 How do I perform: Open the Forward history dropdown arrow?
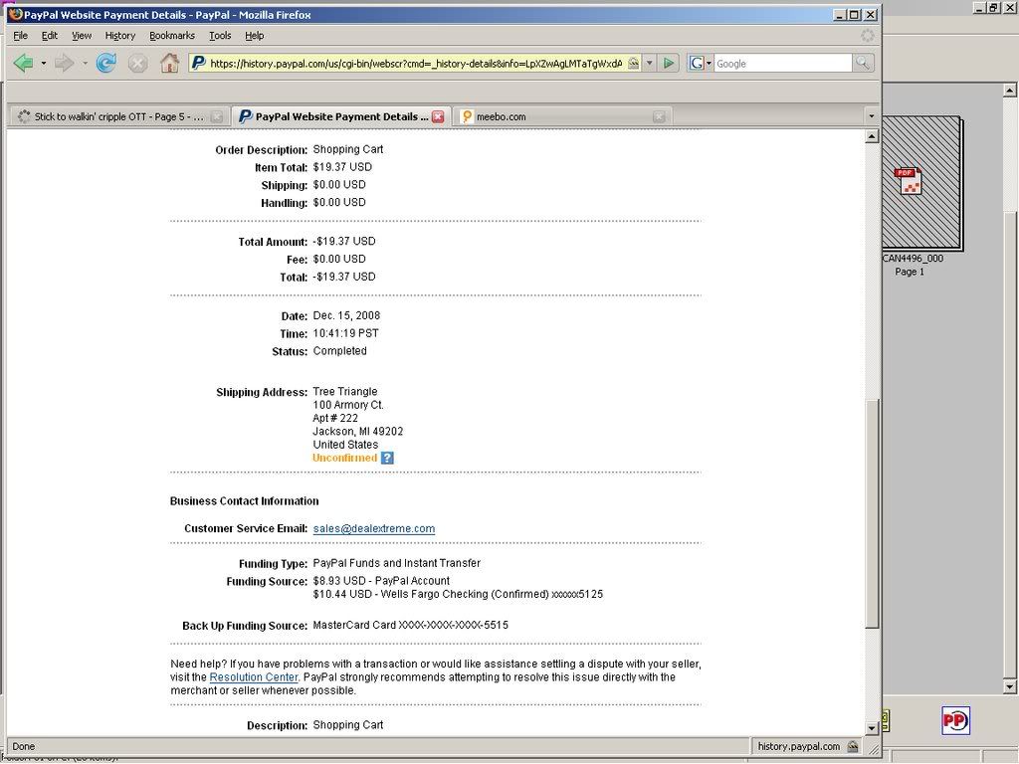pos(85,63)
